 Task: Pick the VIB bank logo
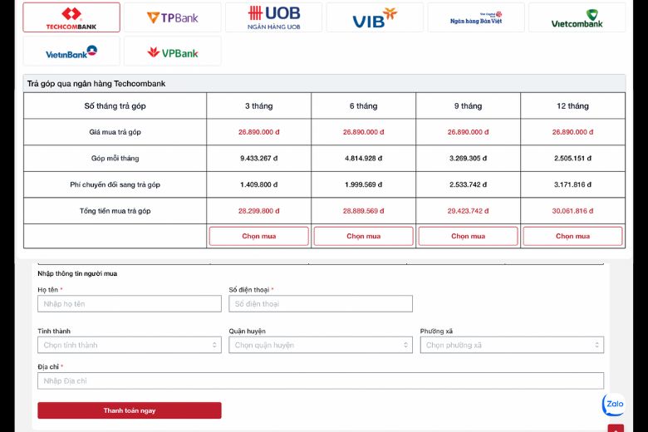coord(375,17)
